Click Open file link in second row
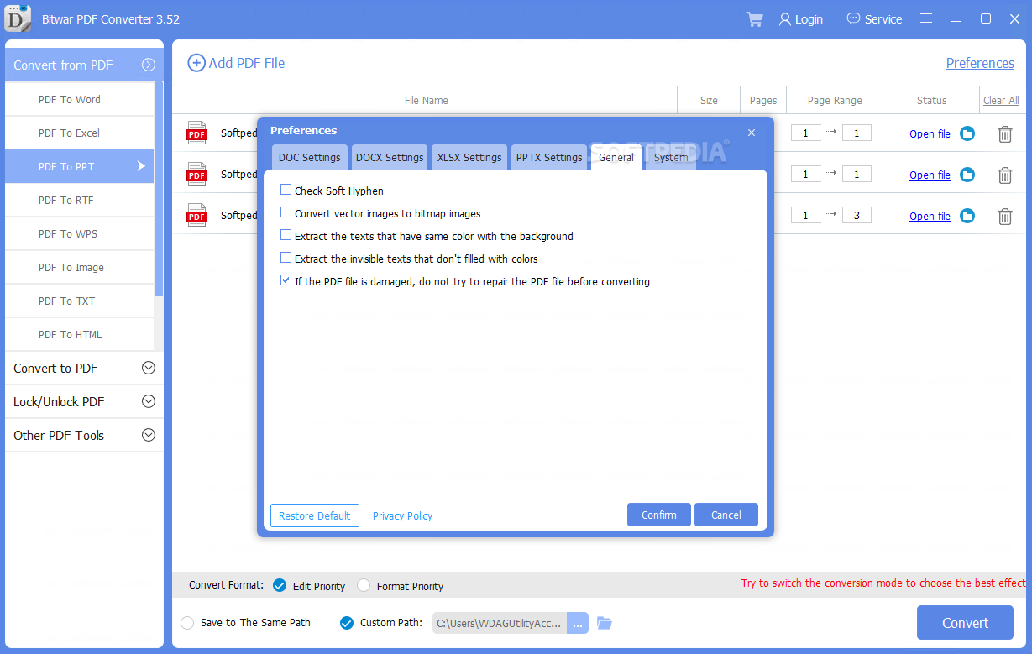The image size is (1032, 654). (x=930, y=175)
